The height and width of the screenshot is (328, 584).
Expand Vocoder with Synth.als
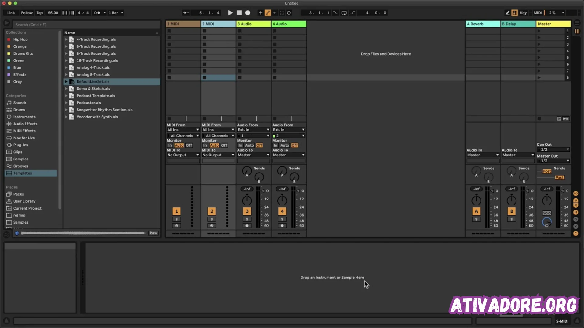click(x=66, y=117)
